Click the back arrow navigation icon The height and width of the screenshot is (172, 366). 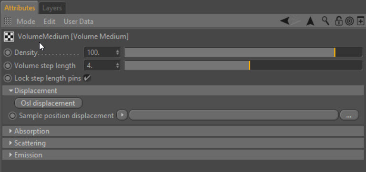coord(285,21)
